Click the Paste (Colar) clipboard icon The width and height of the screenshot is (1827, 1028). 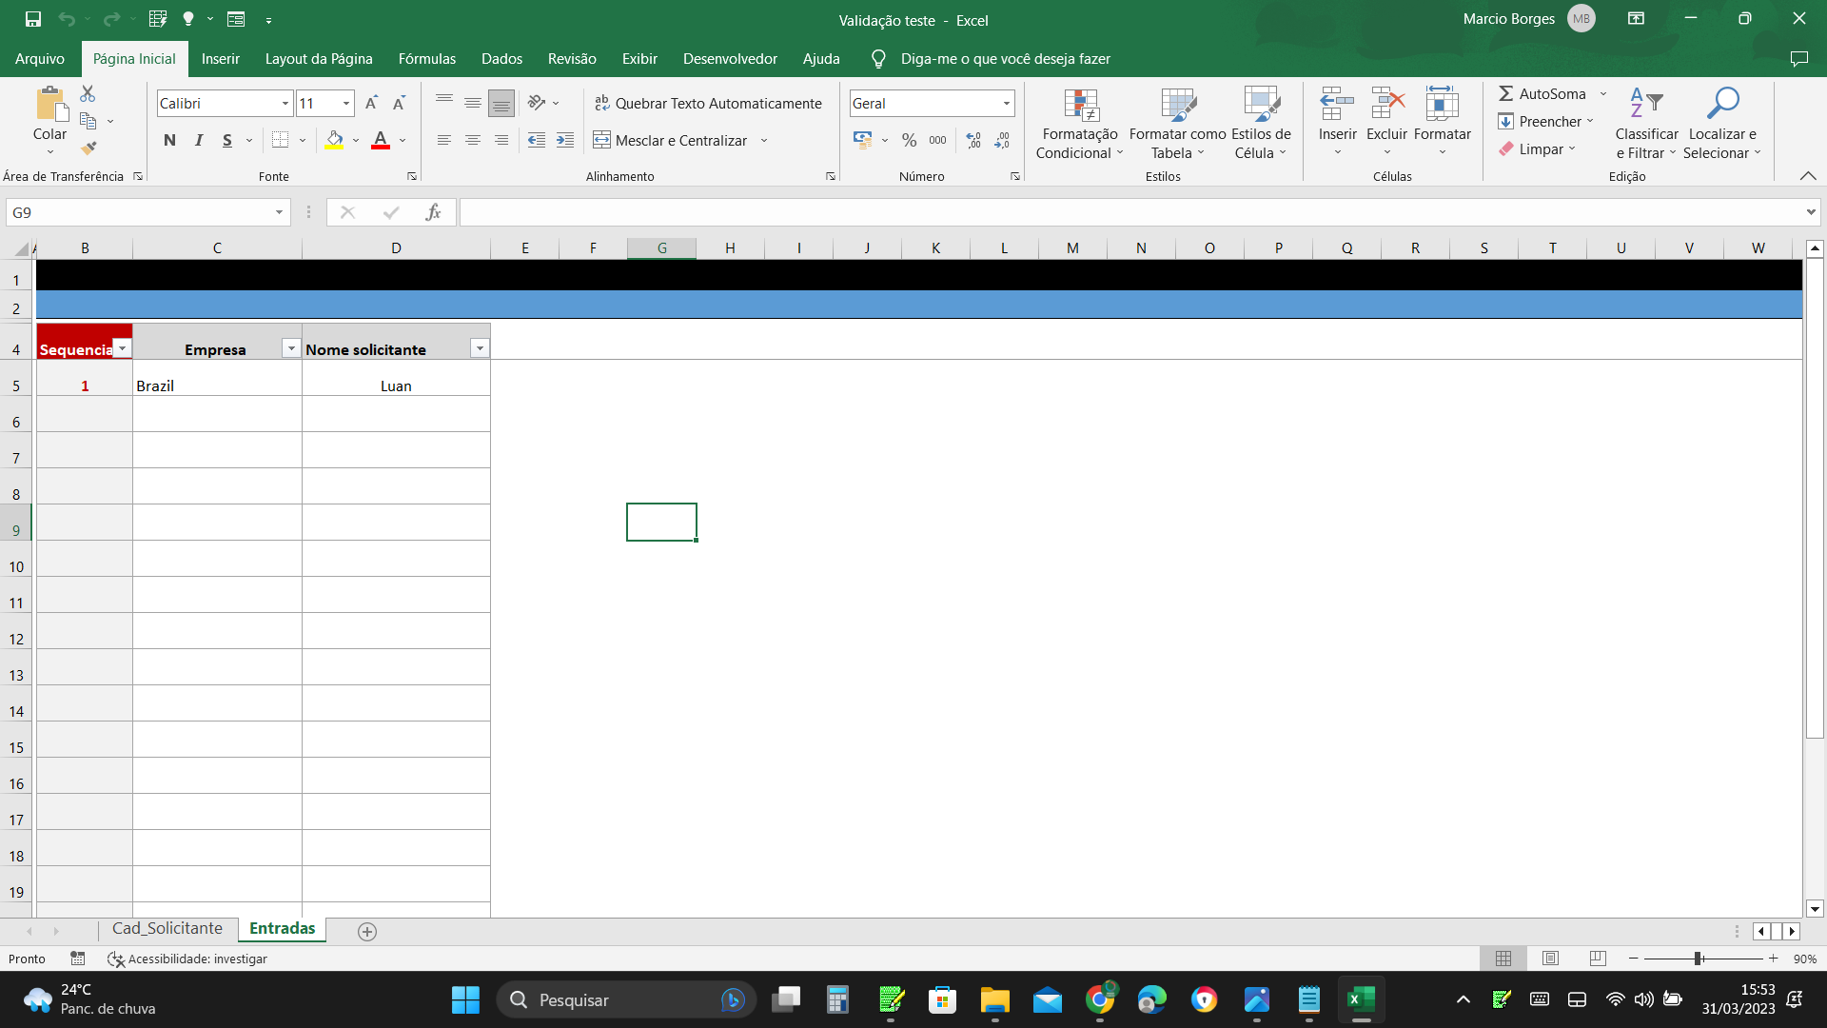click(x=50, y=104)
